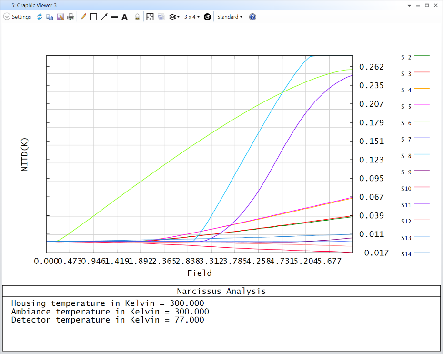Click the zoom-to-fit frame icon

pos(150,17)
